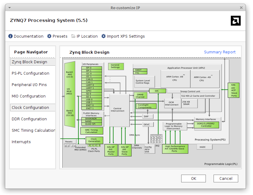Viewport: 253px width, 195px height.
Task: Click the Cancel button
Action: [226, 178]
